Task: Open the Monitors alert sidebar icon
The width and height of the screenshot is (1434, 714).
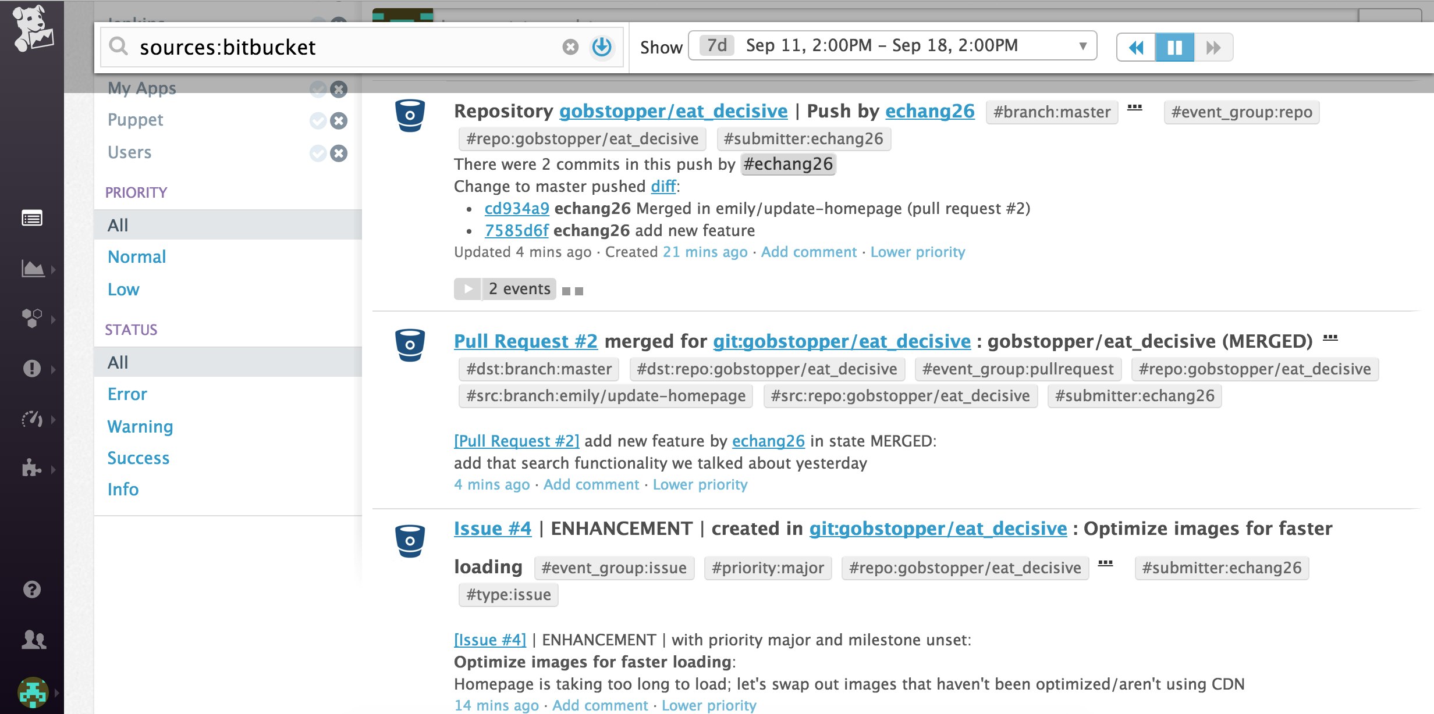Action: [32, 369]
